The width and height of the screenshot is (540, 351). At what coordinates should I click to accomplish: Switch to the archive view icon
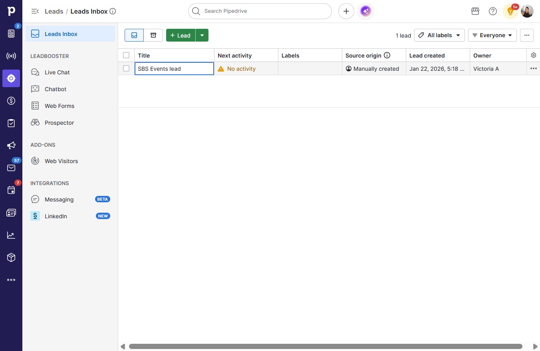153,35
